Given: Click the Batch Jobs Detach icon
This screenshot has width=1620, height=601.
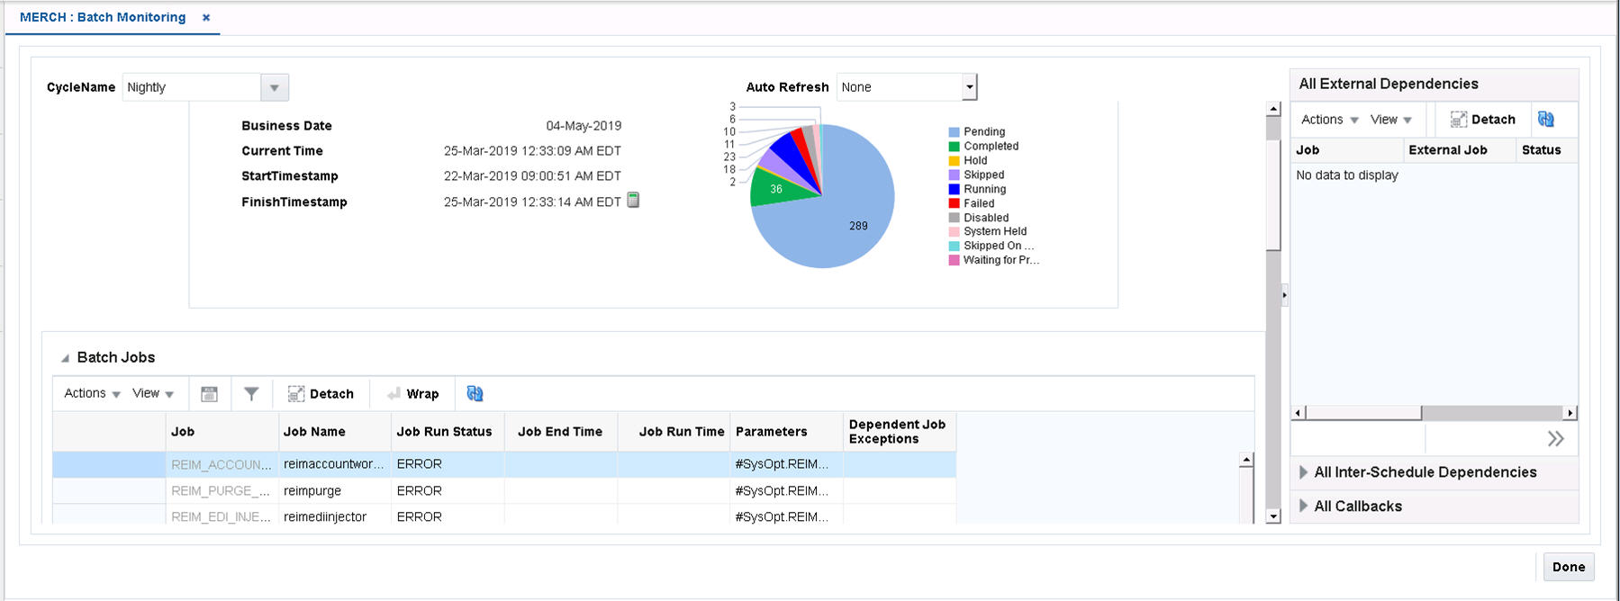Looking at the screenshot, I should (296, 394).
